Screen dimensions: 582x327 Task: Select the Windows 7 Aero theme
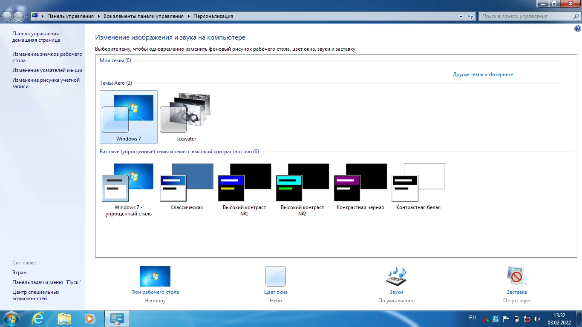[129, 117]
